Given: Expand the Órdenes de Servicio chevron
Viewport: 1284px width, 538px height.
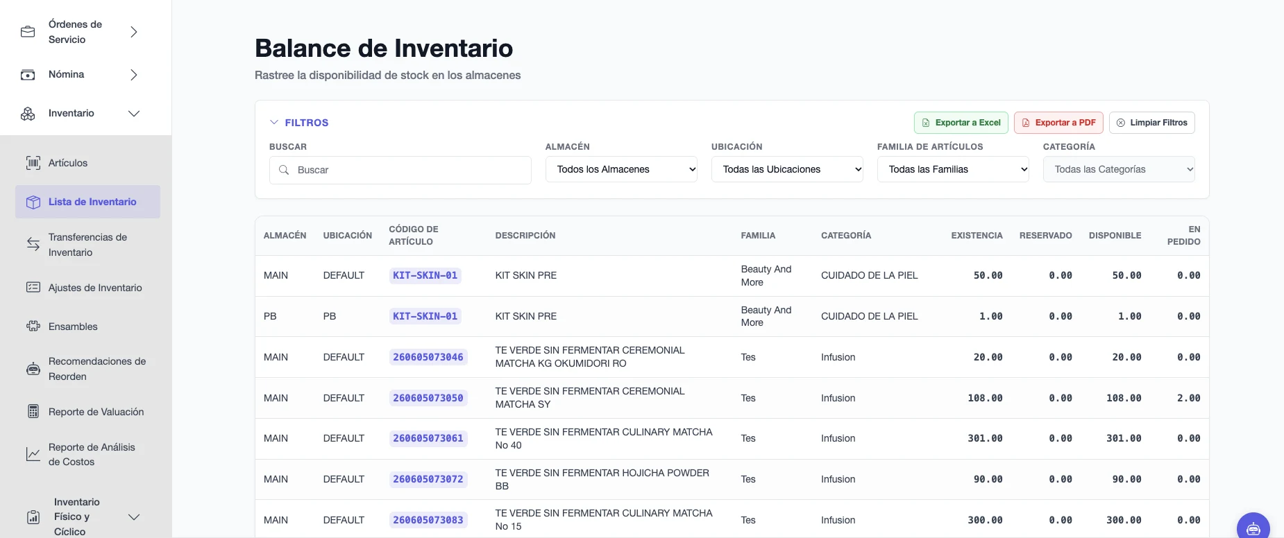Looking at the screenshot, I should (x=134, y=32).
